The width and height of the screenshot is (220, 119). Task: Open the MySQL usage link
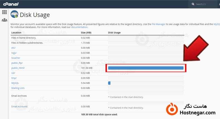pos(15,83)
